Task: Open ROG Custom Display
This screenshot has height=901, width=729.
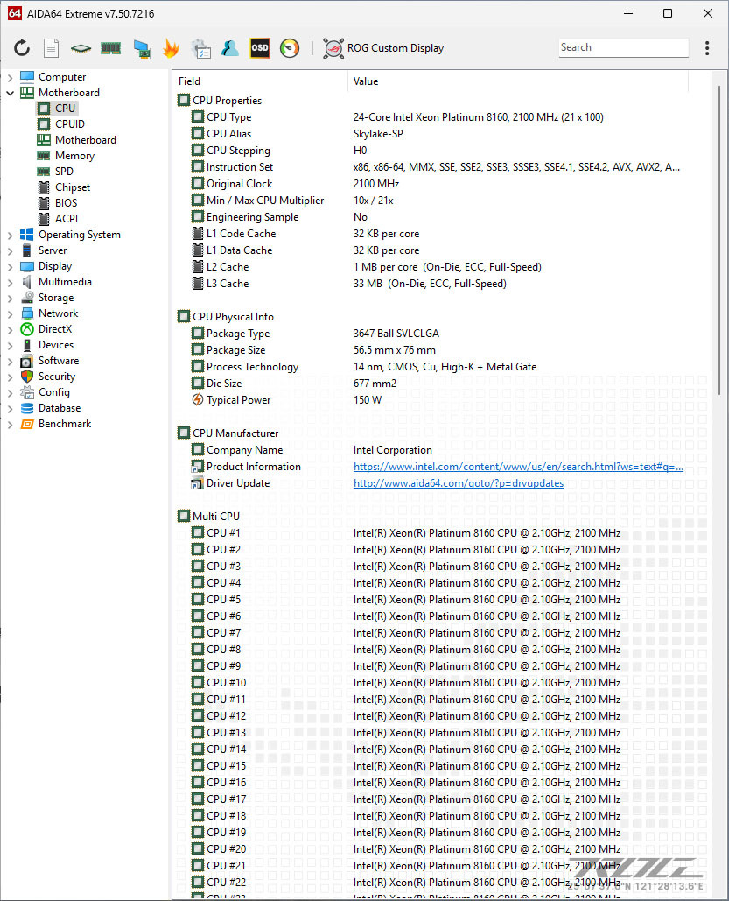Action: coord(383,47)
